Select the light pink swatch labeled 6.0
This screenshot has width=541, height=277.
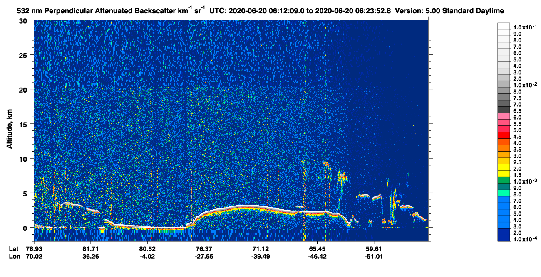click(x=504, y=117)
